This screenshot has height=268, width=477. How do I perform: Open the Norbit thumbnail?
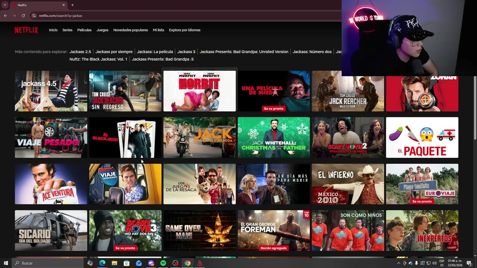(x=199, y=91)
